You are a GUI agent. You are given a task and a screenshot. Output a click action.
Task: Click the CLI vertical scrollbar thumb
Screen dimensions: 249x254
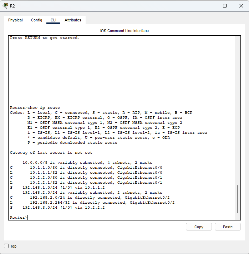coord(238,199)
